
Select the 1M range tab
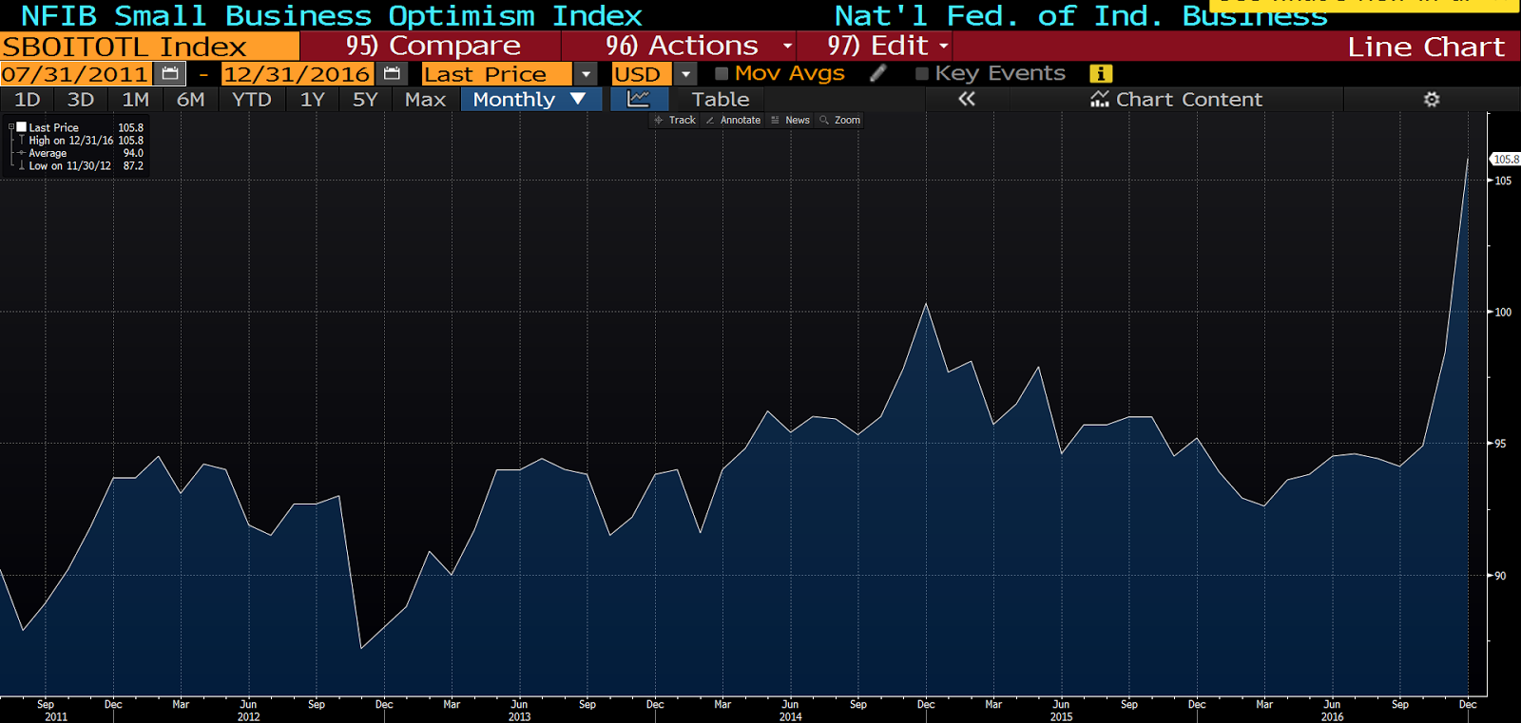pos(136,99)
